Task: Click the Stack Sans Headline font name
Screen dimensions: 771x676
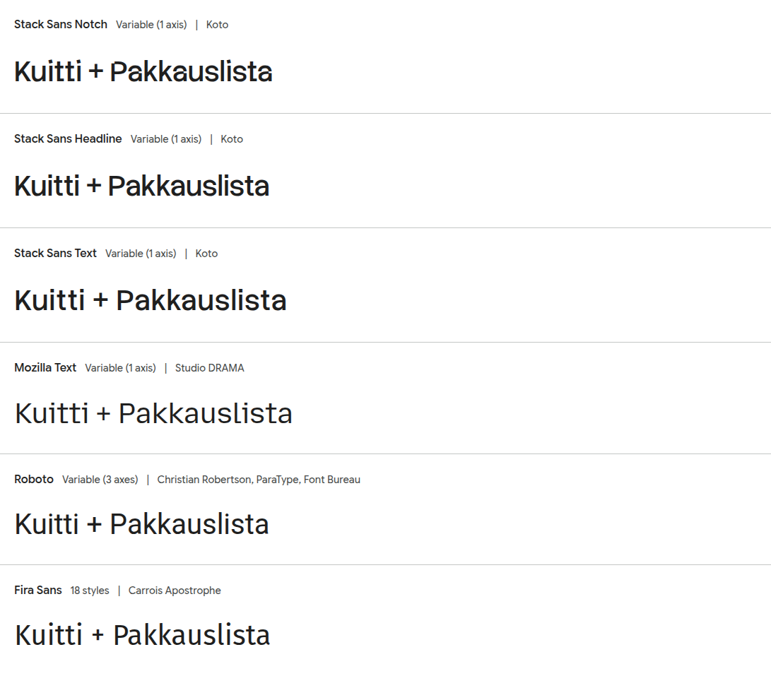Action: (x=68, y=139)
